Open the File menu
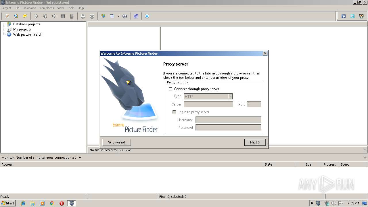Viewport: 368px width, 207px height. click(17, 8)
